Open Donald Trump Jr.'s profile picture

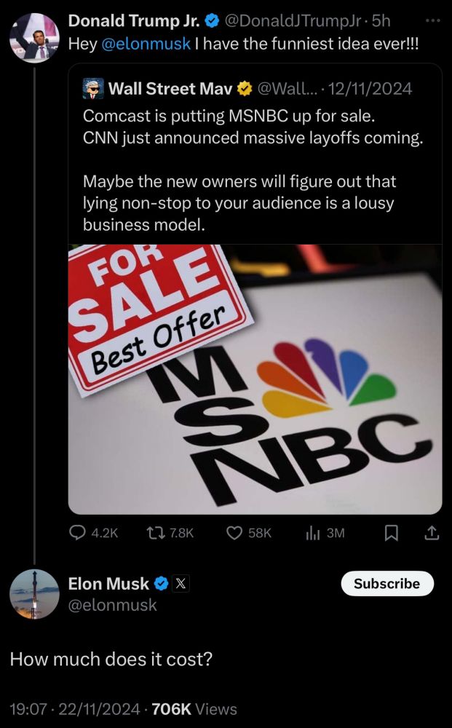(x=34, y=37)
